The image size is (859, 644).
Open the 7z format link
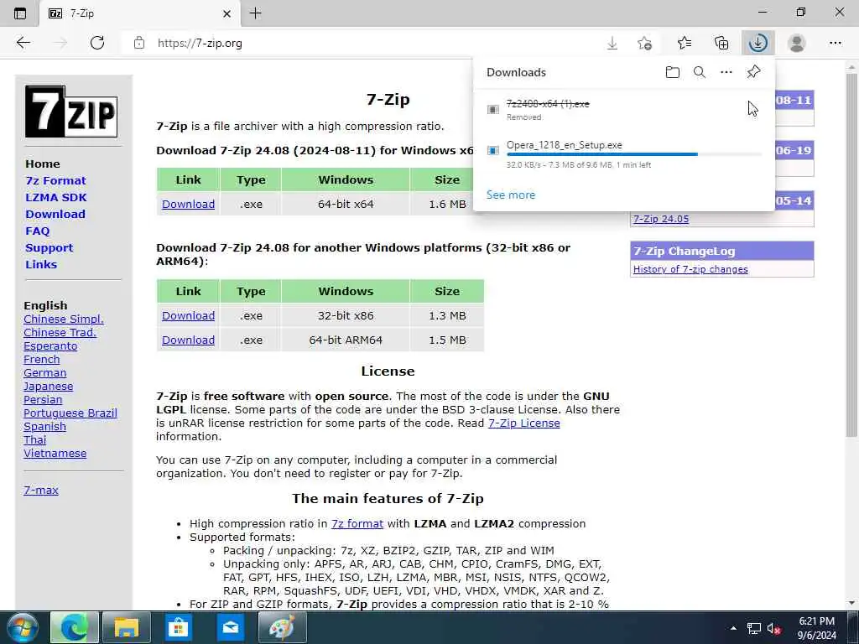click(357, 524)
